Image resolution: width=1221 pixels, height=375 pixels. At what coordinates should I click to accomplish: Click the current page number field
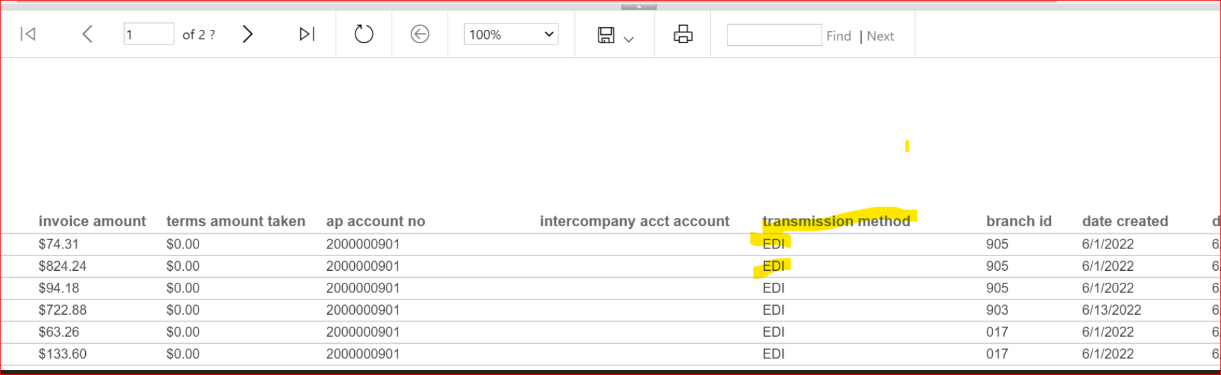point(148,34)
